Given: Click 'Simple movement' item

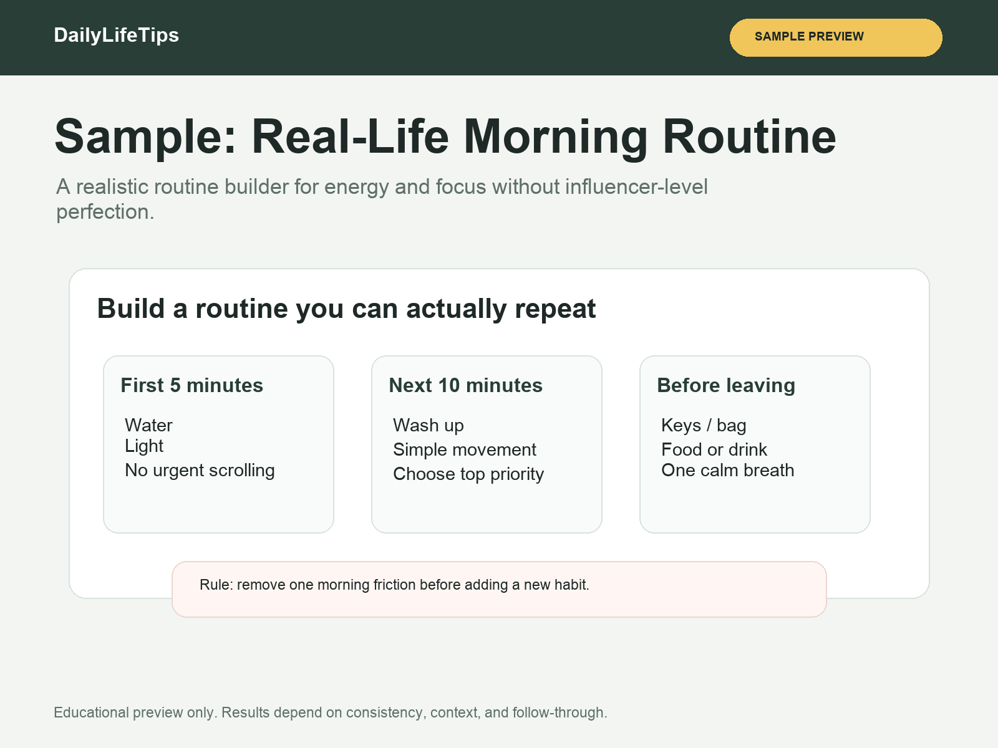Looking at the screenshot, I should click(x=465, y=449).
